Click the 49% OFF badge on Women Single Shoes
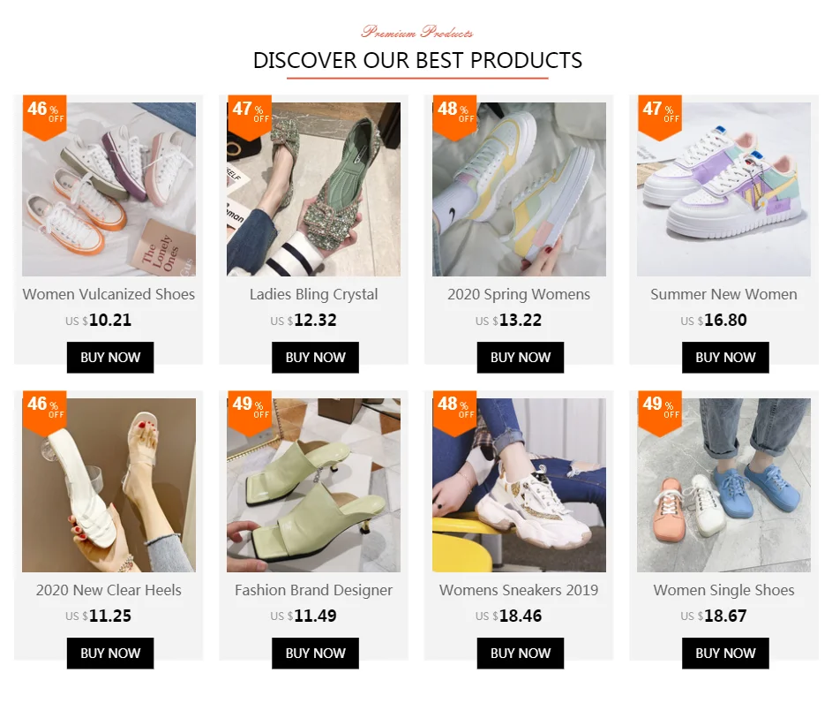Viewport: 832px width, 726px height. (660, 413)
